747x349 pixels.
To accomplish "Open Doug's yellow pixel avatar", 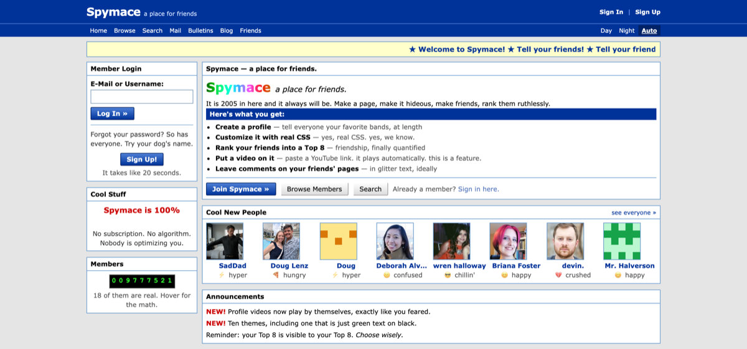I will (x=338, y=241).
